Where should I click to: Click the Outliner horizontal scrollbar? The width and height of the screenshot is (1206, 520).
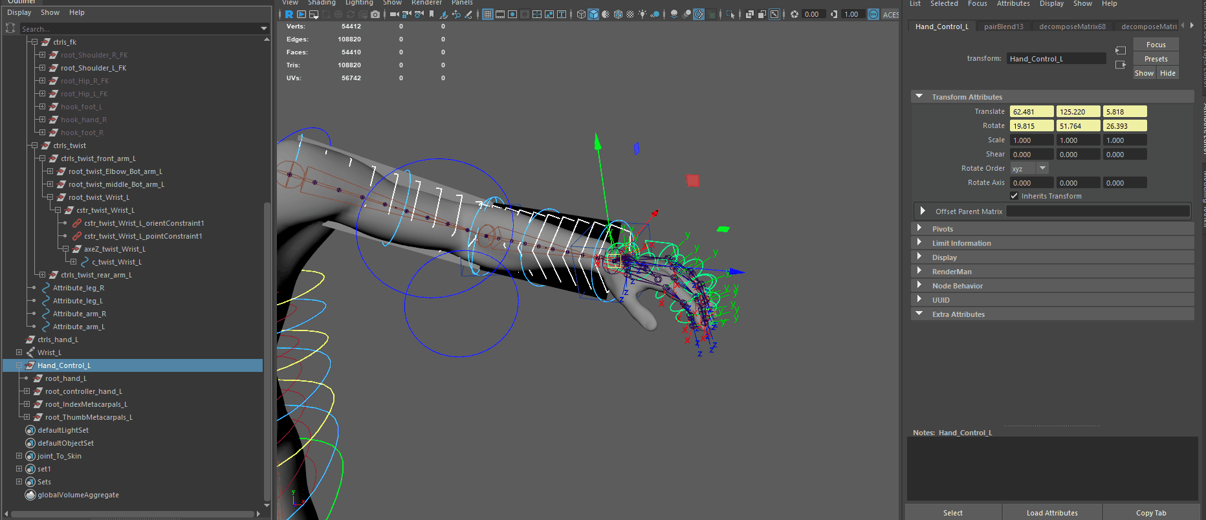(x=133, y=514)
